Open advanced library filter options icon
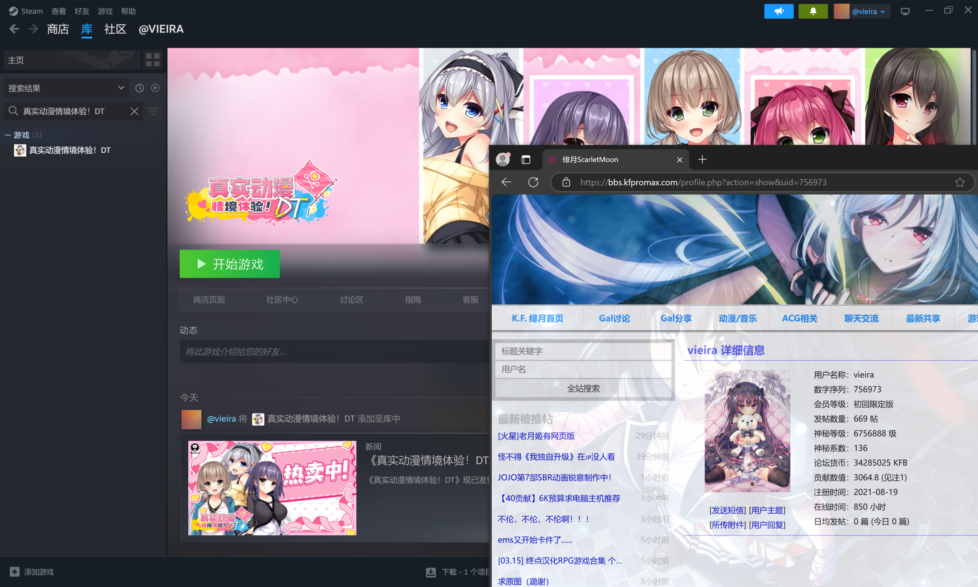 pyautogui.click(x=153, y=111)
